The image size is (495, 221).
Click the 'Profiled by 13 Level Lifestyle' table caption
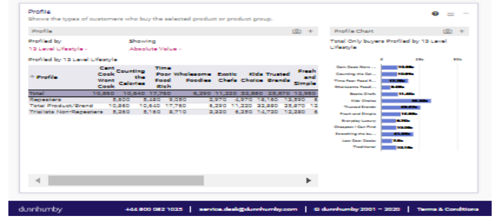tap(73, 60)
